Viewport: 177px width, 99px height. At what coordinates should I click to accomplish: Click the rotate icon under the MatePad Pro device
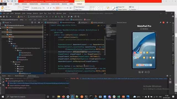143,72
